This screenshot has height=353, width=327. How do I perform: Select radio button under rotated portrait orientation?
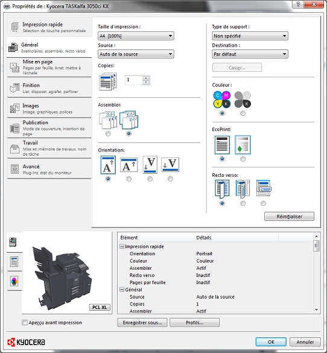point(150,179)
